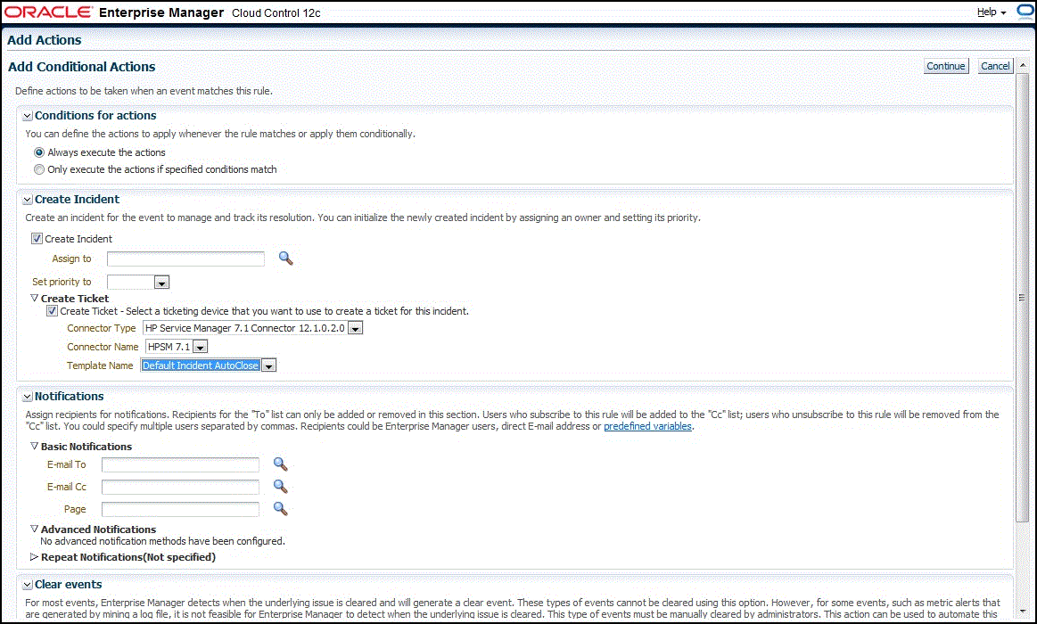Collapse the Create Ticket subsection triangle

(x=35, y=298)
